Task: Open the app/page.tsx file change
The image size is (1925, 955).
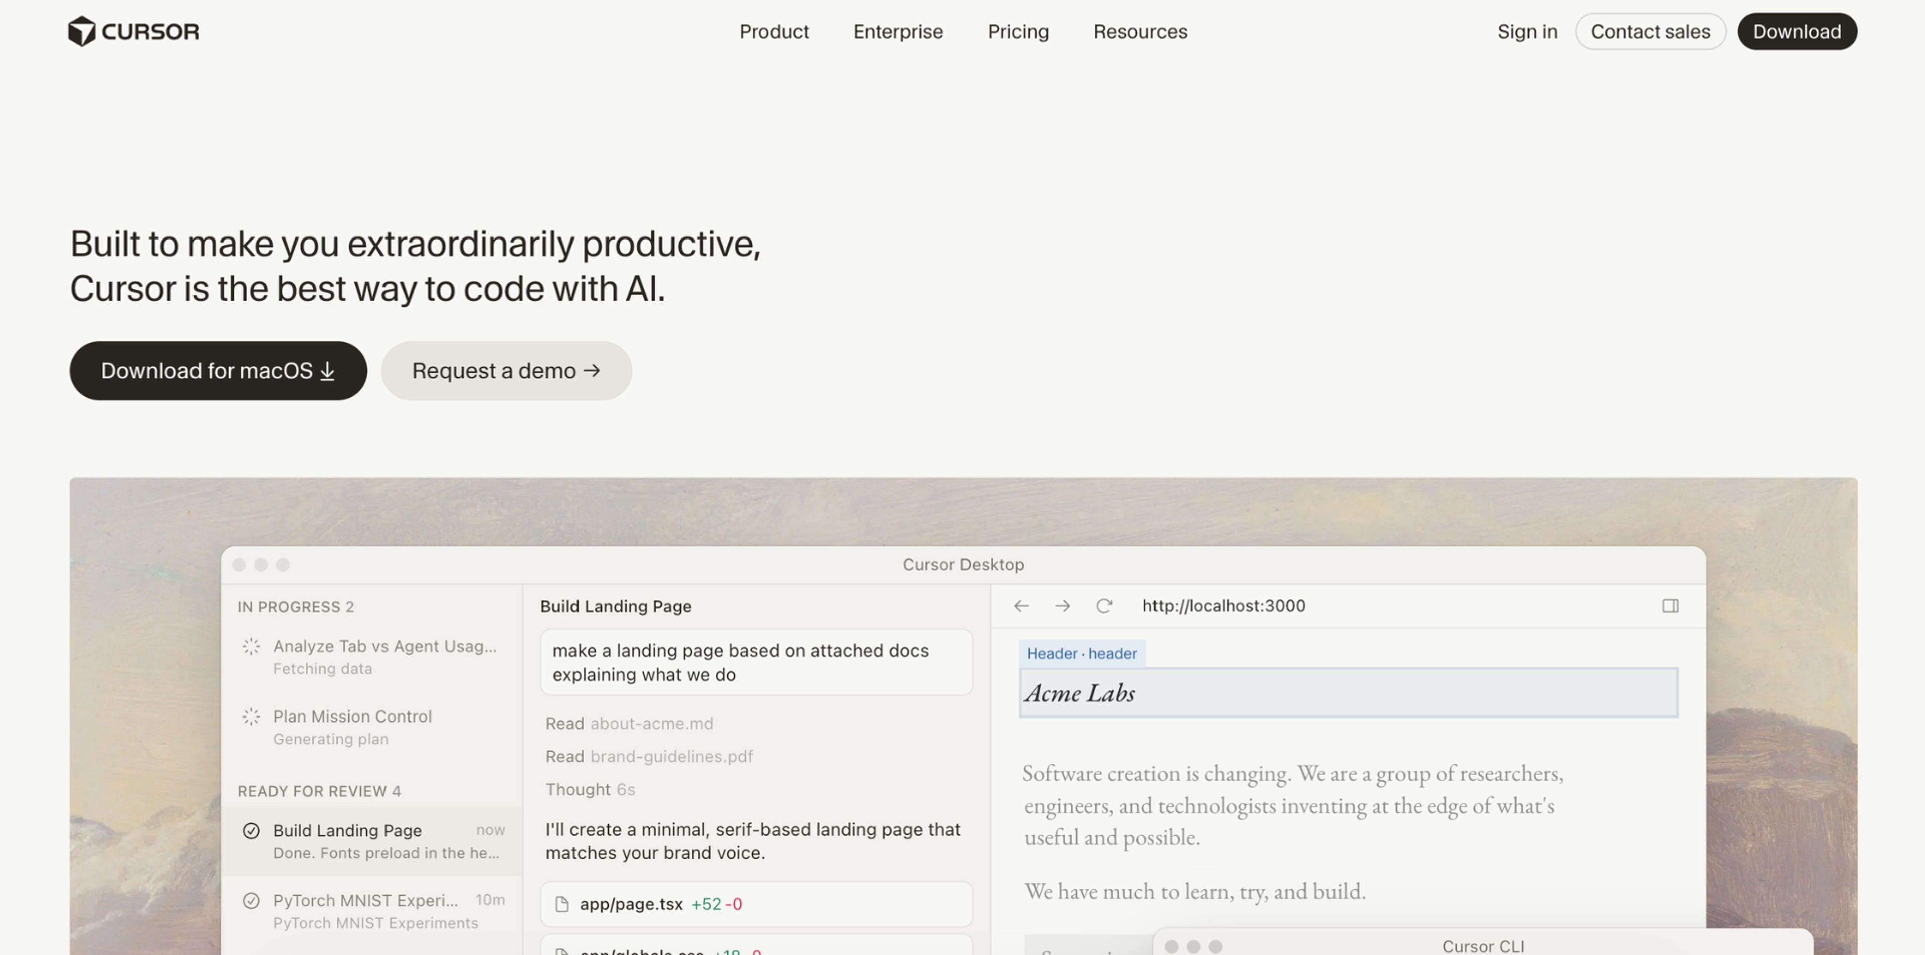Action: coord(756,904)
